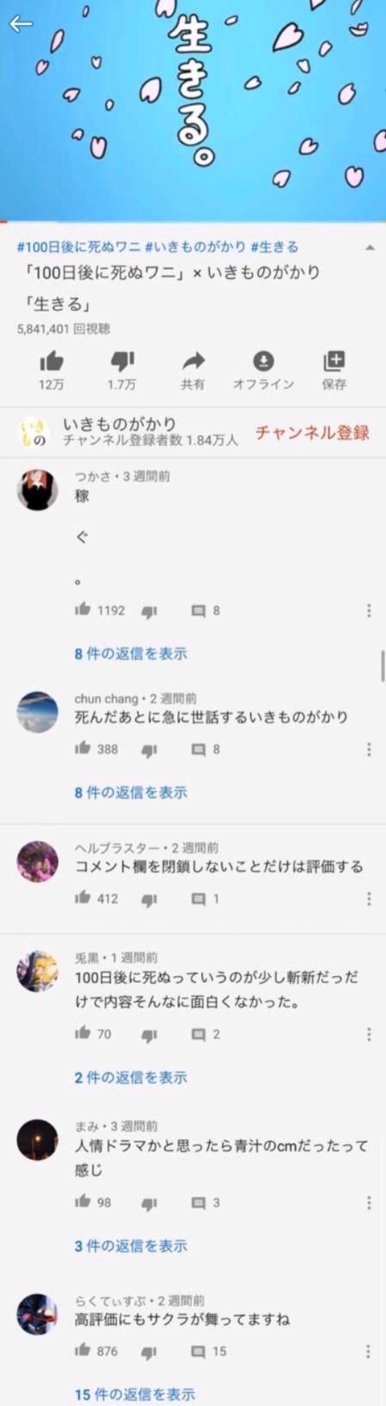This screenshot has width=386, height=1406.
Task: Open options menu for chun chang's comment
Action: coord(369,749)
